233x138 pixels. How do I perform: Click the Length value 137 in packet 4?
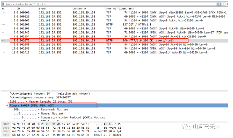(125, 24)
